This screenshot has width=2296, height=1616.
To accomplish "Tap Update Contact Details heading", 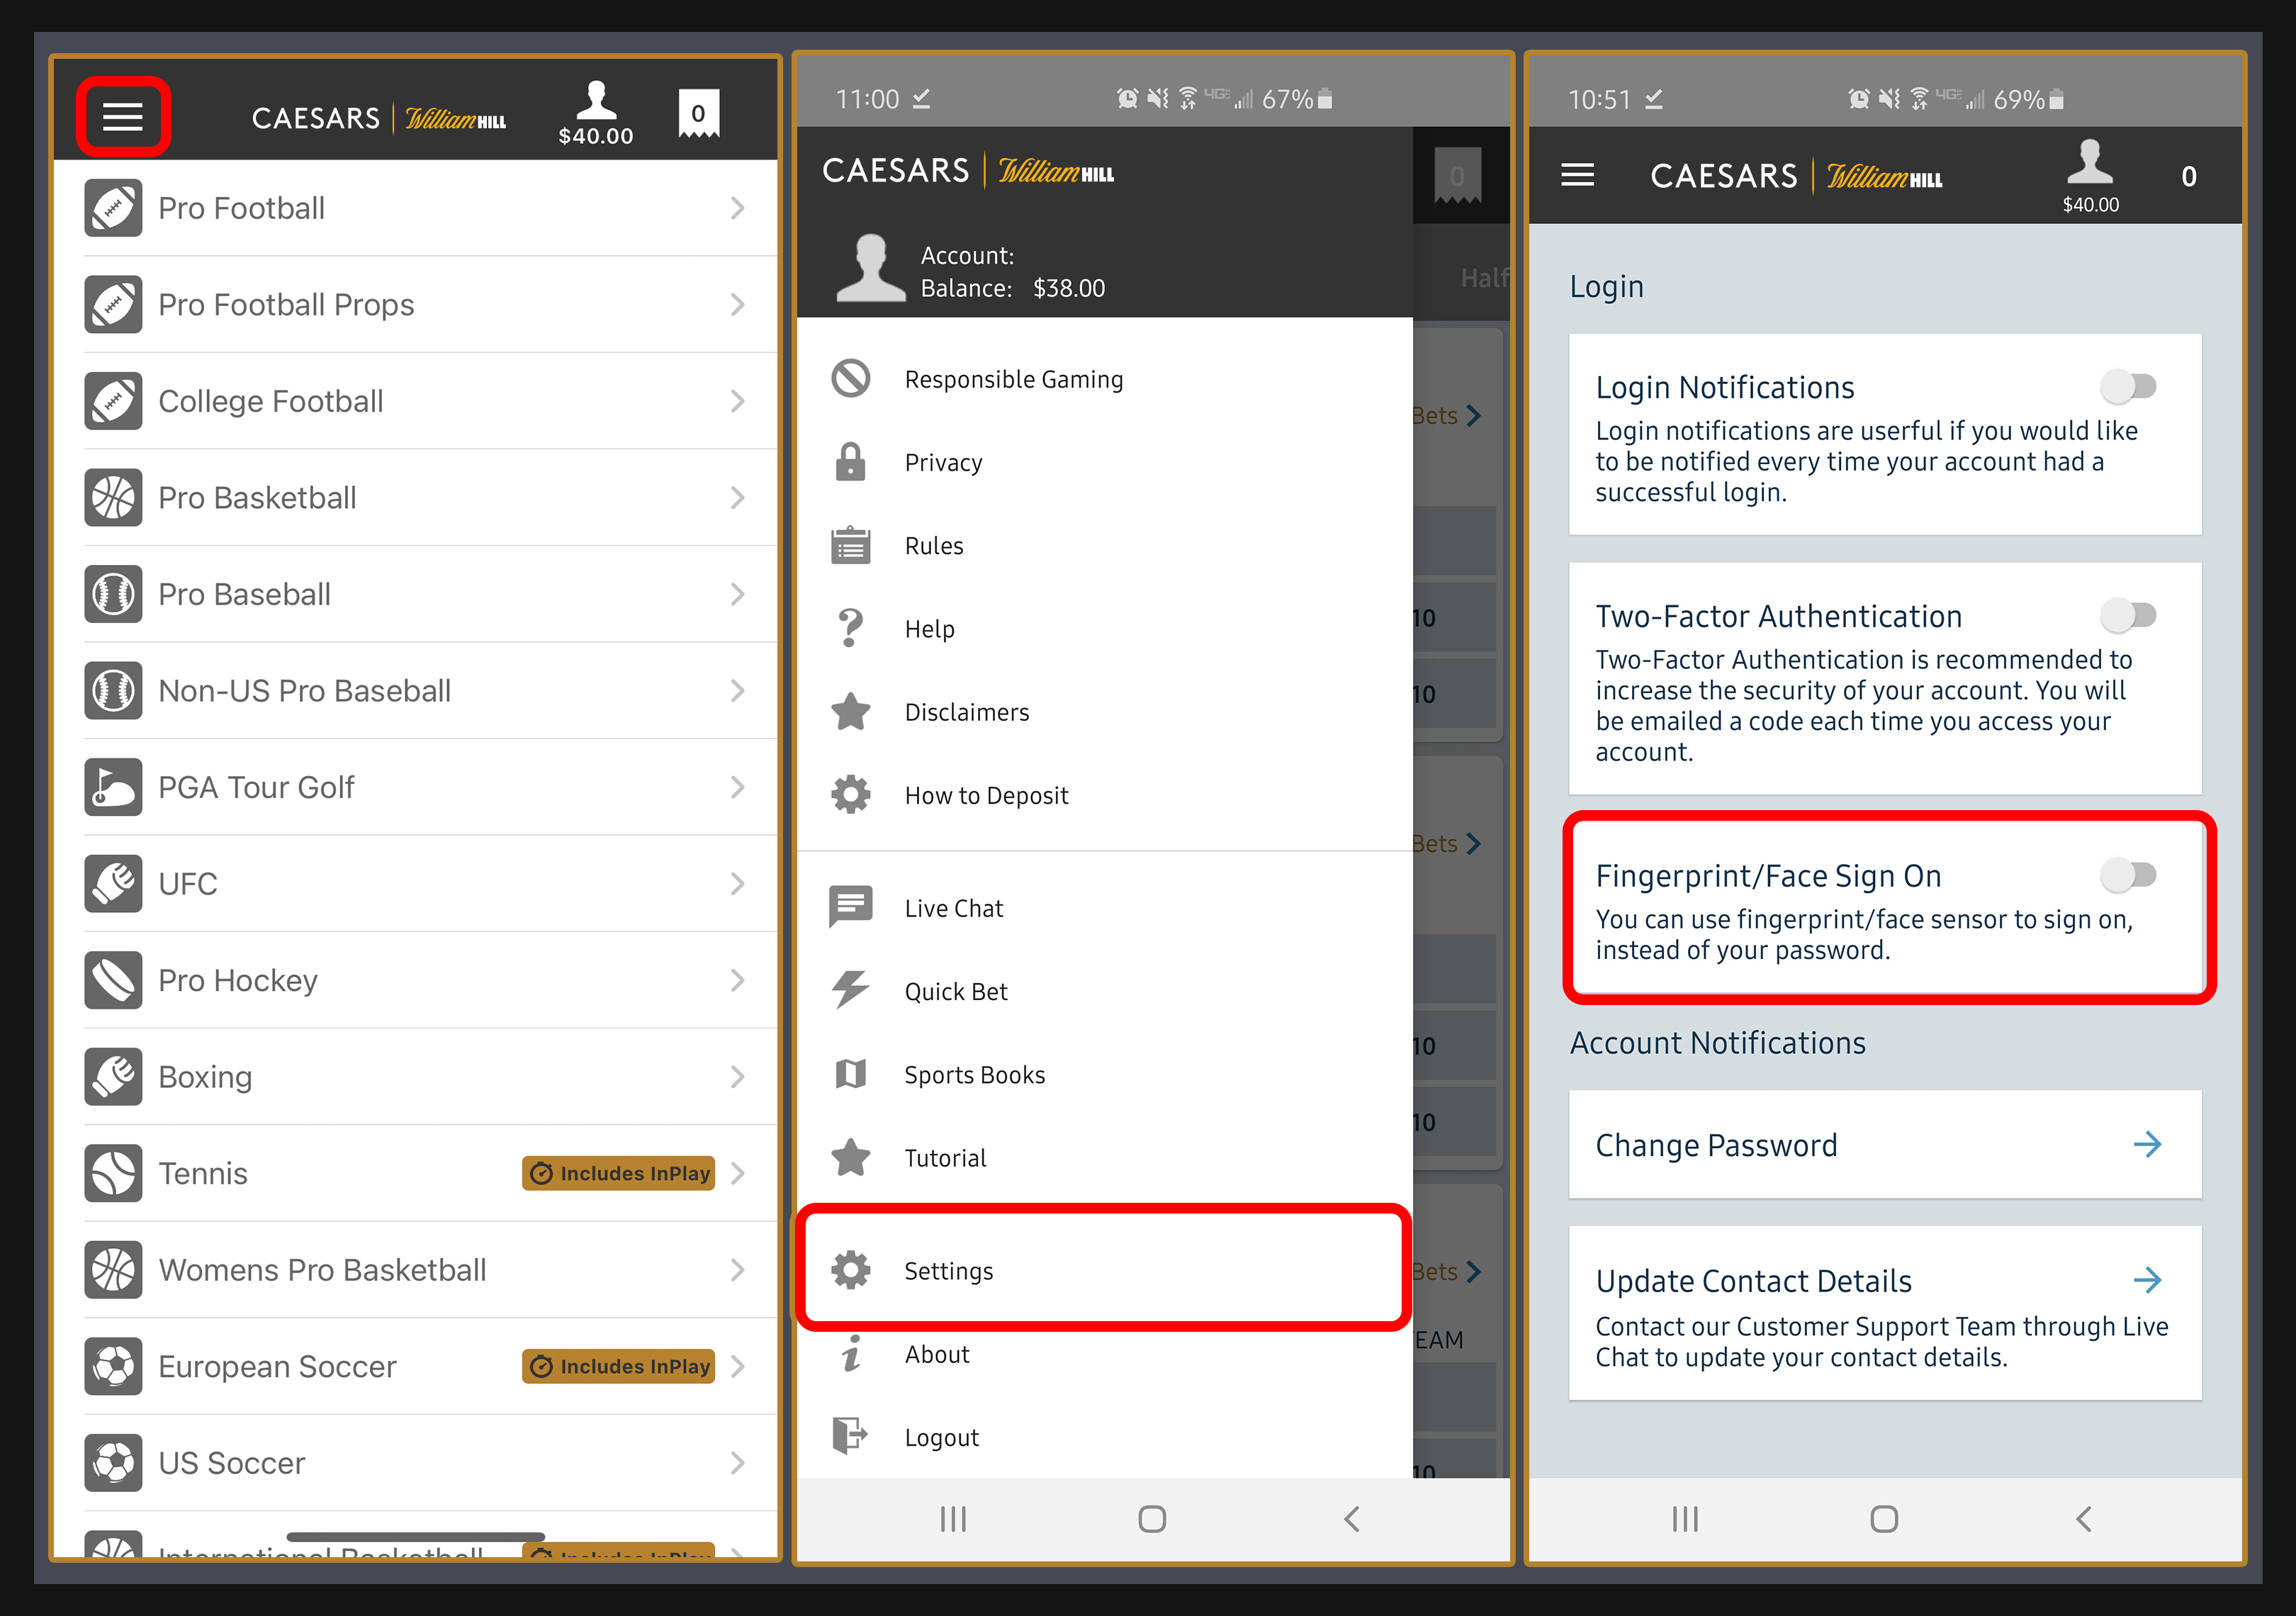I will pos(1754,1281).
